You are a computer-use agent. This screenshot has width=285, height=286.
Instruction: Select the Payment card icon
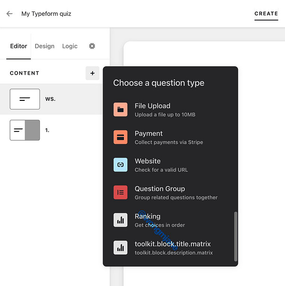coord(120,137)
